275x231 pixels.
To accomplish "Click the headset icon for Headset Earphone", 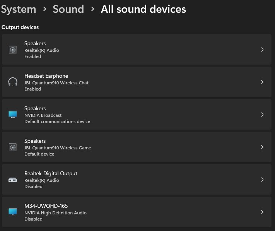I will 13,82.
